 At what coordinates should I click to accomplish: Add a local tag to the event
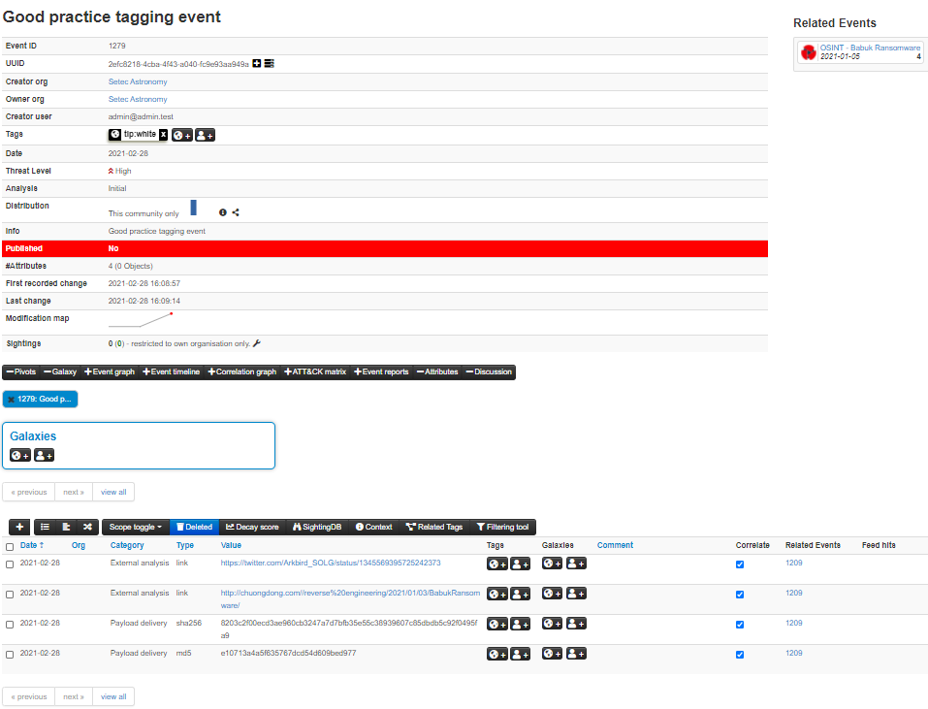(205, 135)
